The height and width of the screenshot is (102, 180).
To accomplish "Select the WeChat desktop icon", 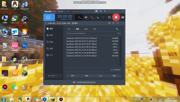I will 15,88.
